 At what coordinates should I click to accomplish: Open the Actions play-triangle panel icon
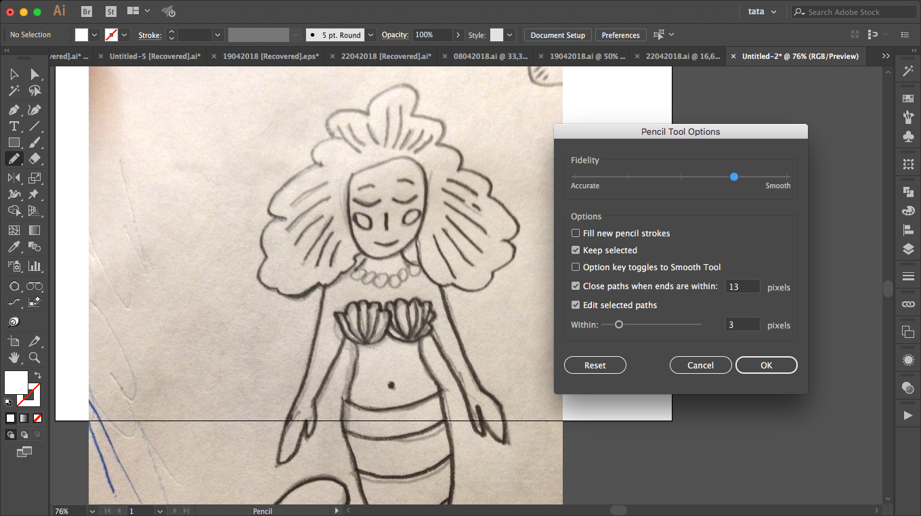tap(908, 415)
